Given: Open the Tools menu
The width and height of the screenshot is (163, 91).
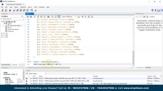Looking at the screenshot, I should (36, 7).
